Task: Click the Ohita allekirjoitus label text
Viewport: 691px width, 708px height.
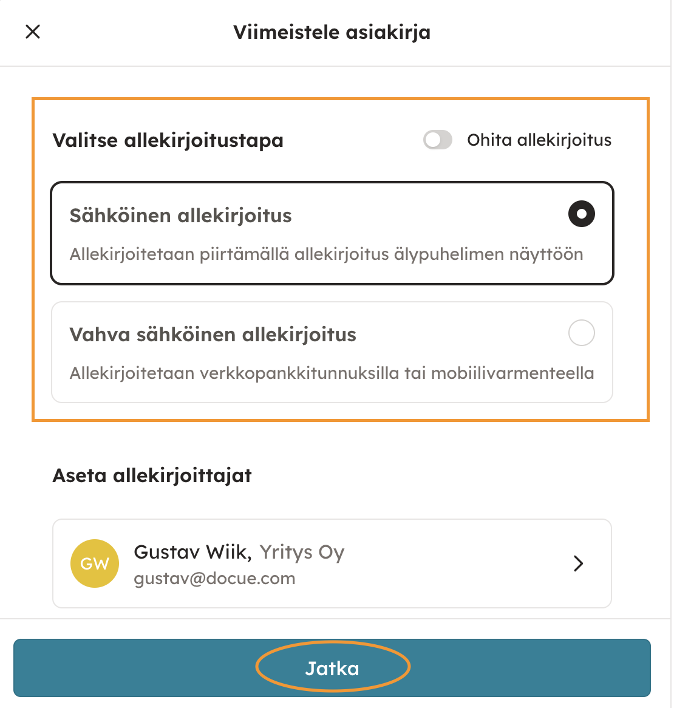Action: [539, 140]
